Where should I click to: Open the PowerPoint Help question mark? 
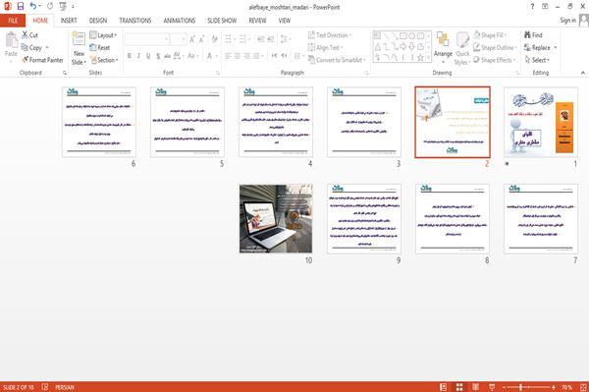[532, 7]
